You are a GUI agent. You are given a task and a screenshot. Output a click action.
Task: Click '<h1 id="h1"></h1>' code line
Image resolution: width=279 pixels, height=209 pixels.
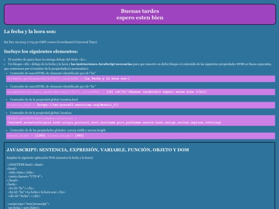pos(21,188)
